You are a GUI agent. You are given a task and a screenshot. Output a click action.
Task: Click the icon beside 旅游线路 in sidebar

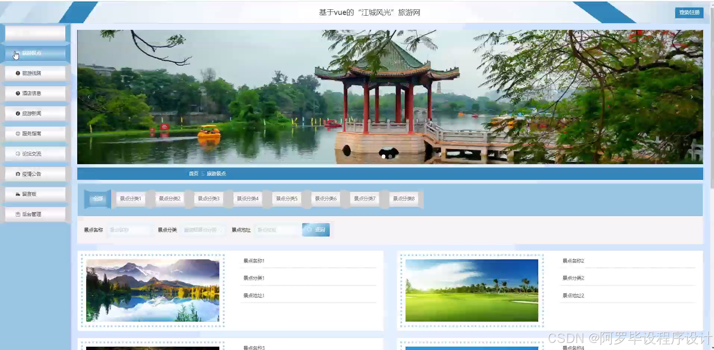[18, 73]
